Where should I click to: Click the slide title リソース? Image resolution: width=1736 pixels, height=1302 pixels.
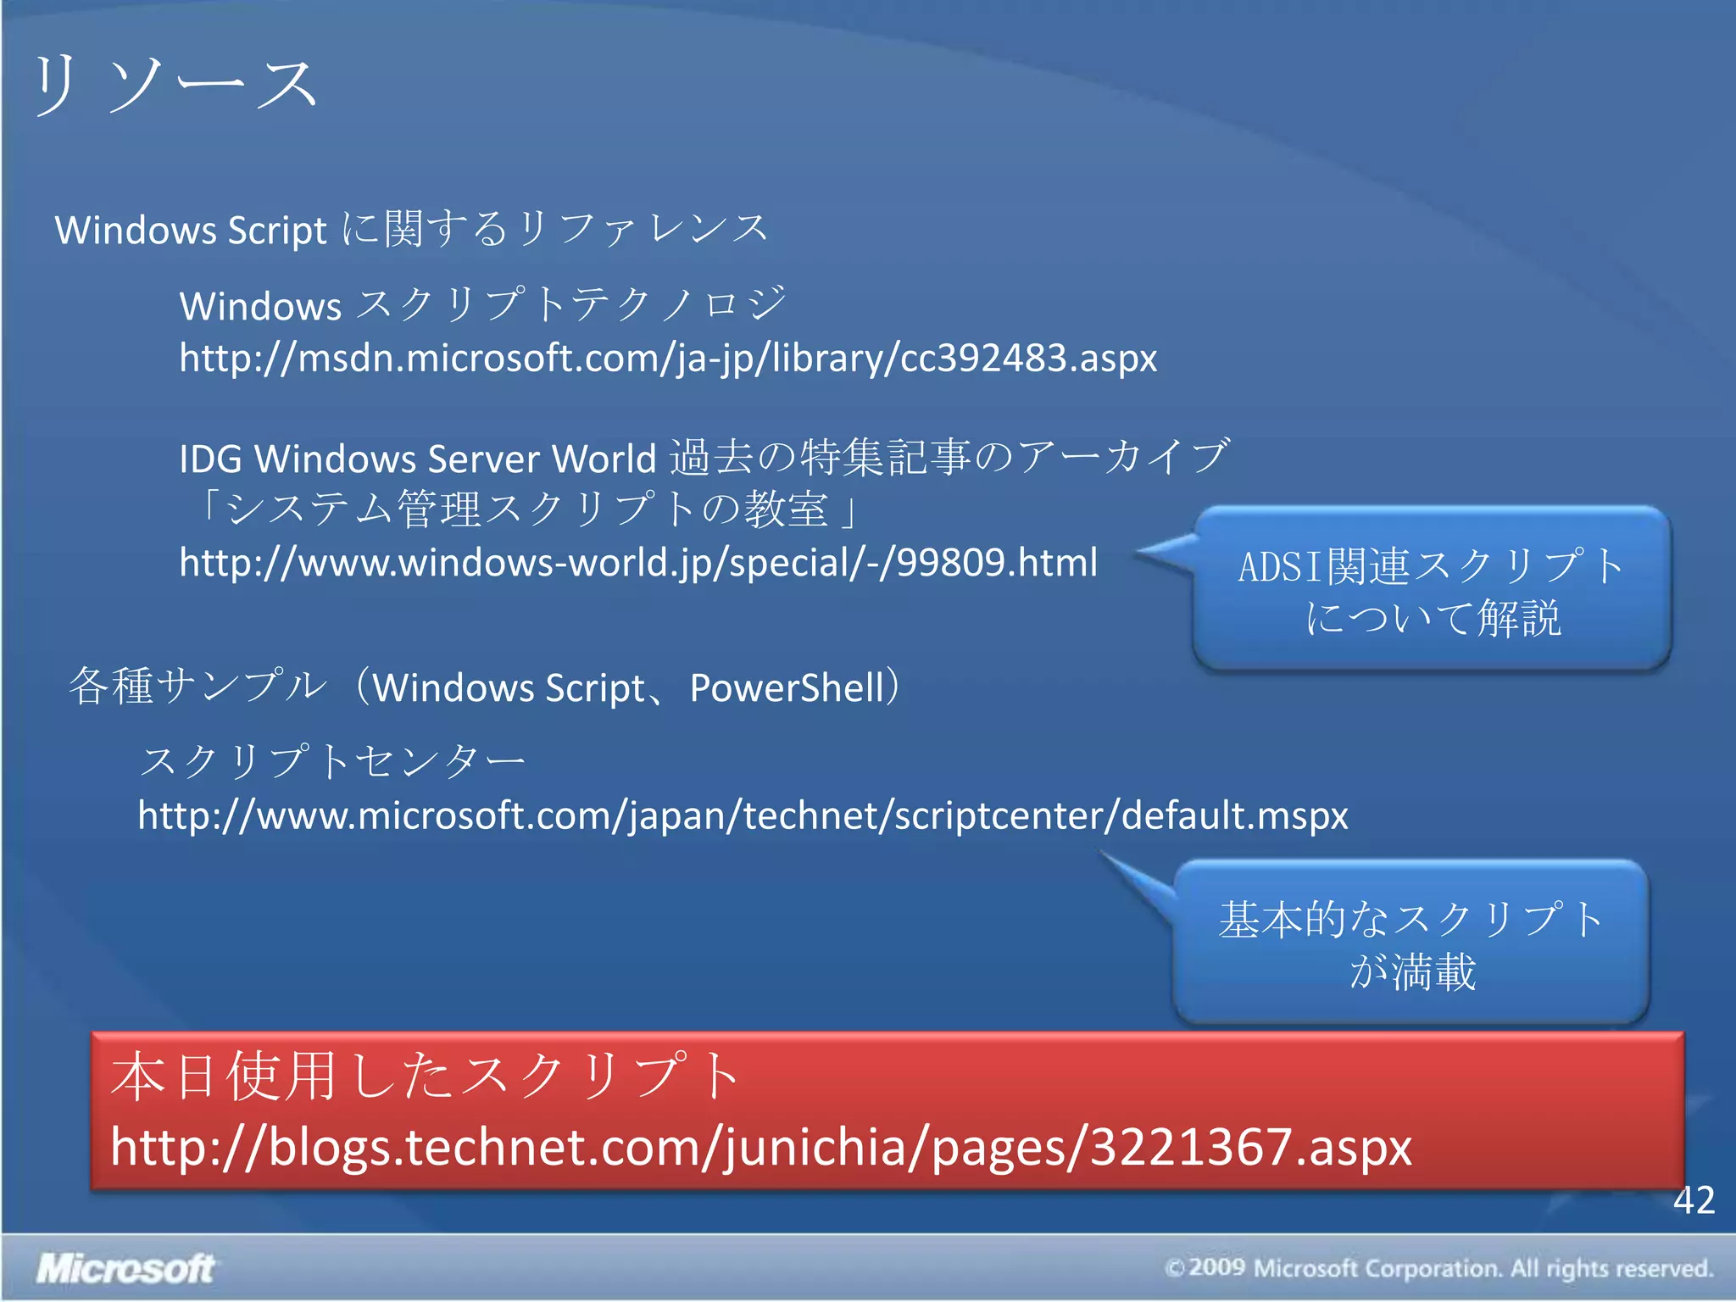[x=175, y=86]
